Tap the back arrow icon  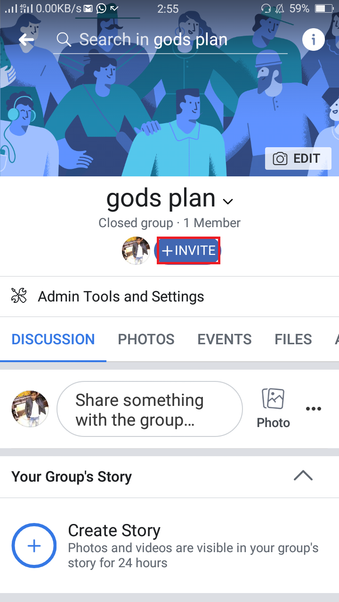pos(26,40)
